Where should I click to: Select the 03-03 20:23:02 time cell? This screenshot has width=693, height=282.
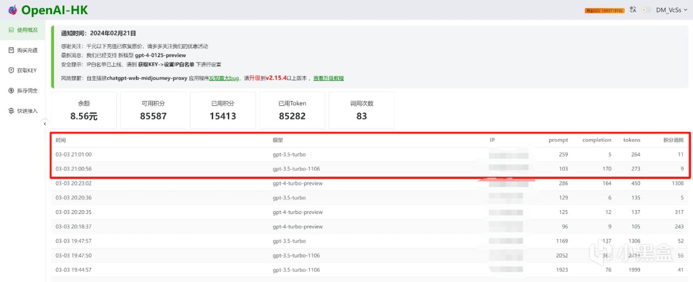tap(73, 183)
